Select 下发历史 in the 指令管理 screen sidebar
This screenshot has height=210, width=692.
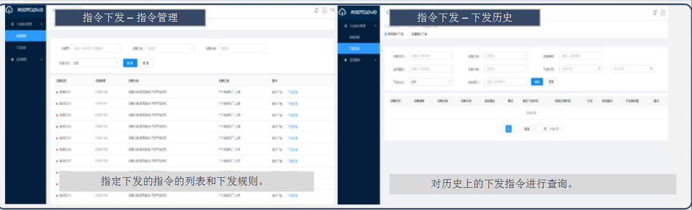tap(26, 47)
